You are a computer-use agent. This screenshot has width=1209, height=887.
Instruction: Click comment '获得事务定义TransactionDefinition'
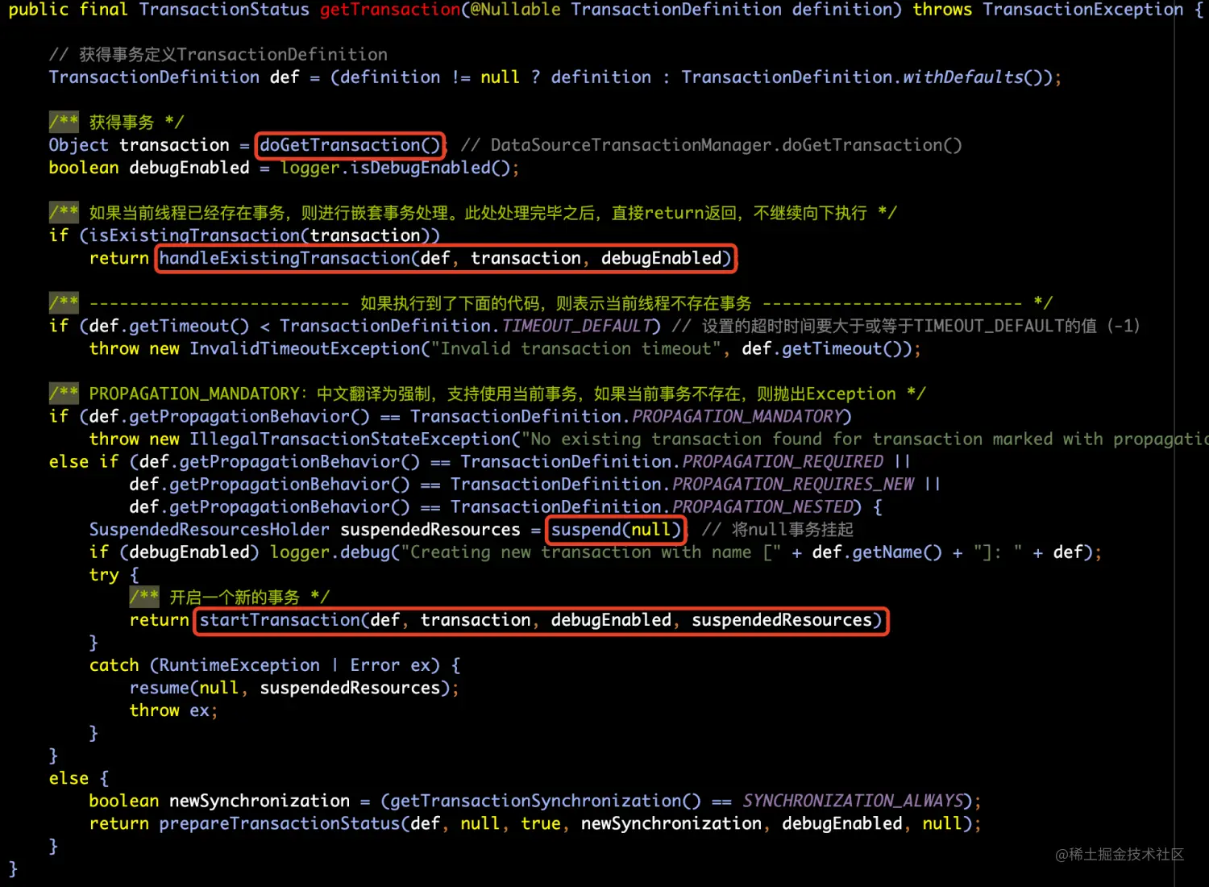[218, 55]
